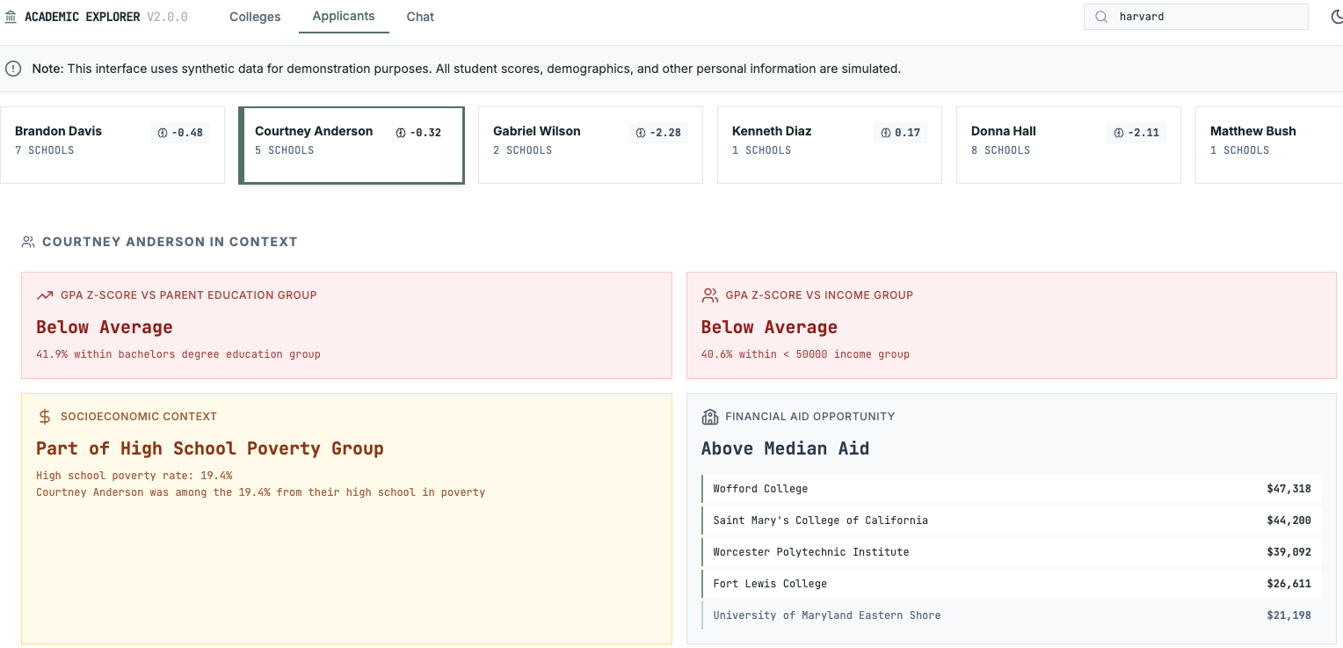The height and width of the screenshot is (648, 1343).
Task: Select Donna Hall's applicant card
Action: pos(1068,144)
